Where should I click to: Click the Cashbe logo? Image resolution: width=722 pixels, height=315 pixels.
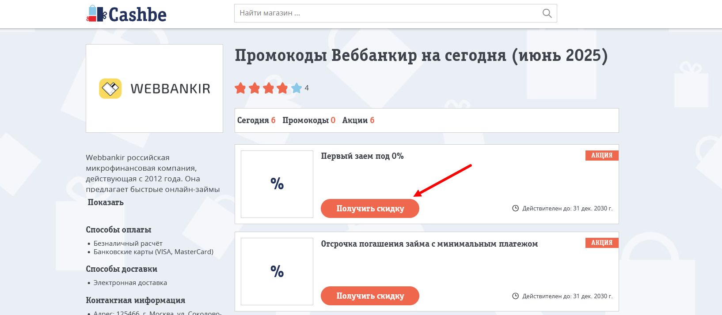coord(126,14)
